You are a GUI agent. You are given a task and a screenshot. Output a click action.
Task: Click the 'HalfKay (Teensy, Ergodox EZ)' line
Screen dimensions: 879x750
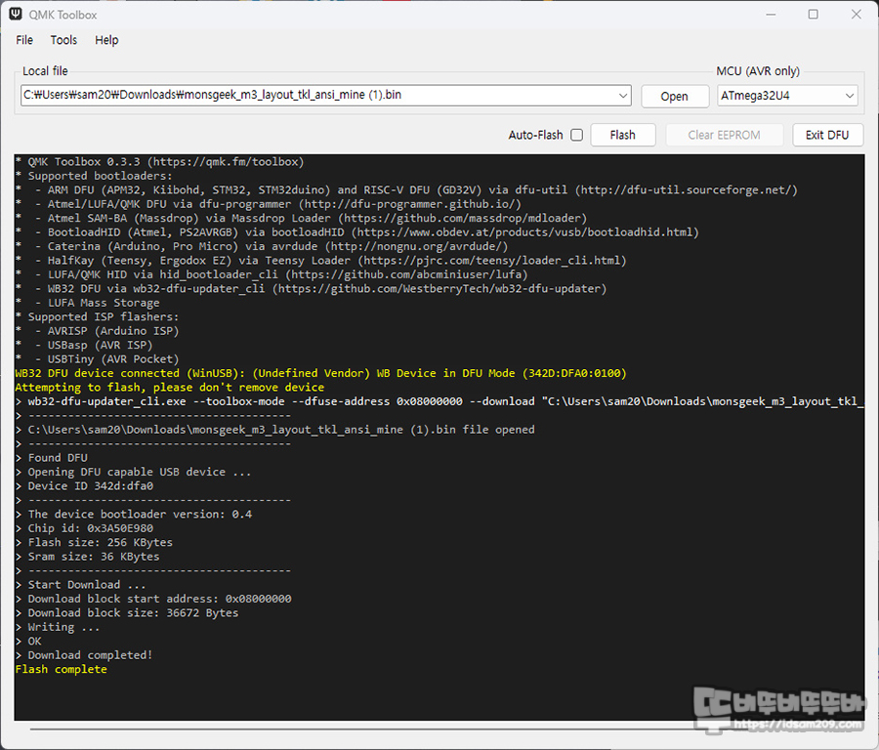tap(320, 261)
